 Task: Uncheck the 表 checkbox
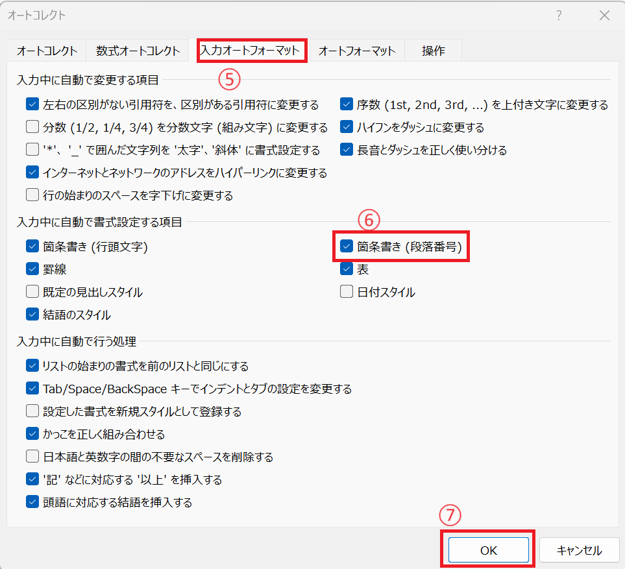[347, 269]
